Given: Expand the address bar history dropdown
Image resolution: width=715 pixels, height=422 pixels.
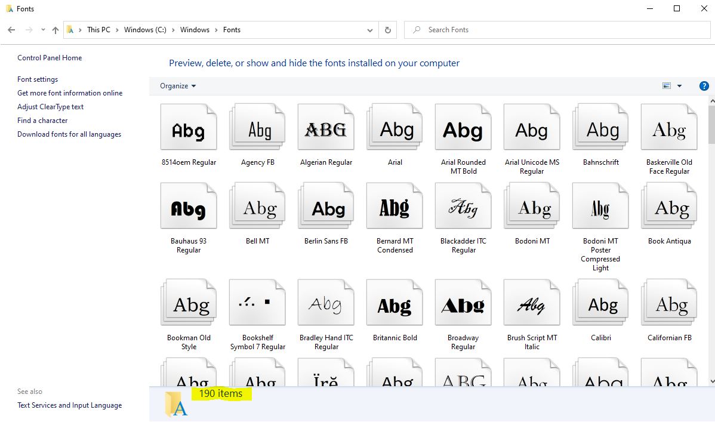Looking at the screenshot, I should pos(370,30).
